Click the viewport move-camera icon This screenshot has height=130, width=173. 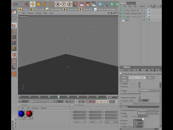(x=109, y=13)
